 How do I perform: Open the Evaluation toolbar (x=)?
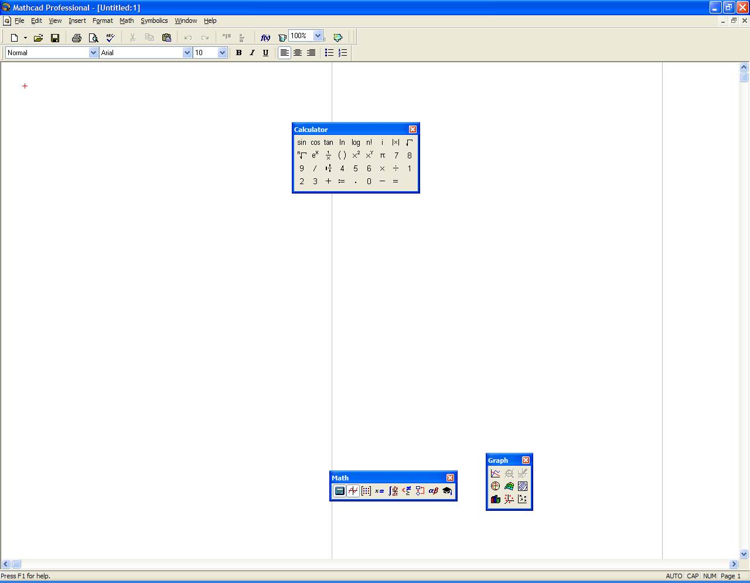(x=380, y=491)
